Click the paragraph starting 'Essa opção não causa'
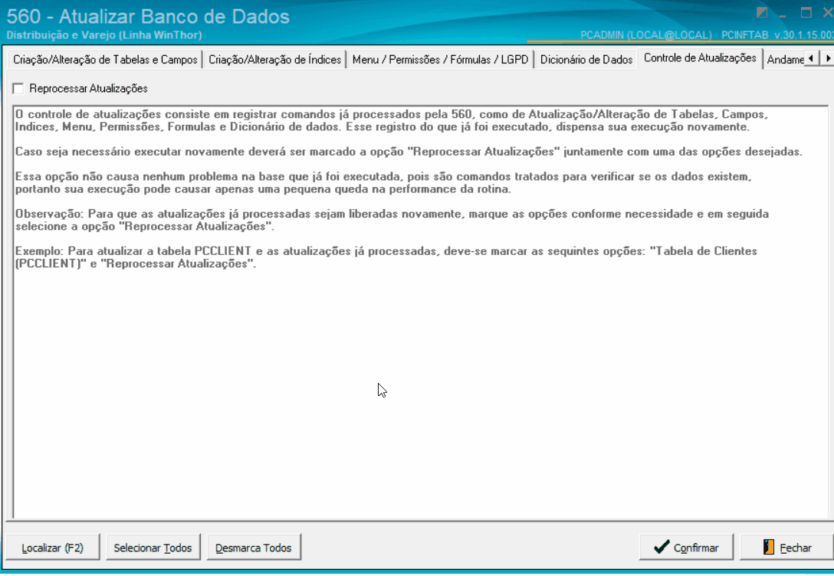The width and height of the screenshot is (834, 576). pyautogui.click(x=383, y=183)
